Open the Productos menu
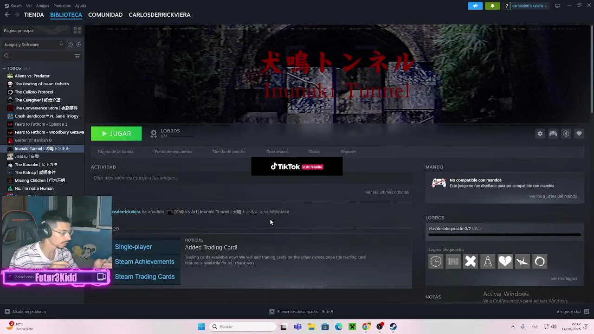The height and width of the screenshot is (334, 594). click(x=62, y=6)
